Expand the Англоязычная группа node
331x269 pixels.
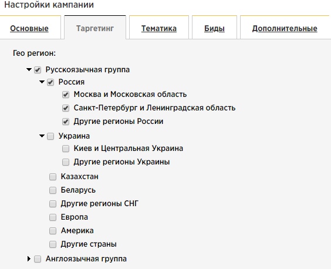click(x=29, y=258)
